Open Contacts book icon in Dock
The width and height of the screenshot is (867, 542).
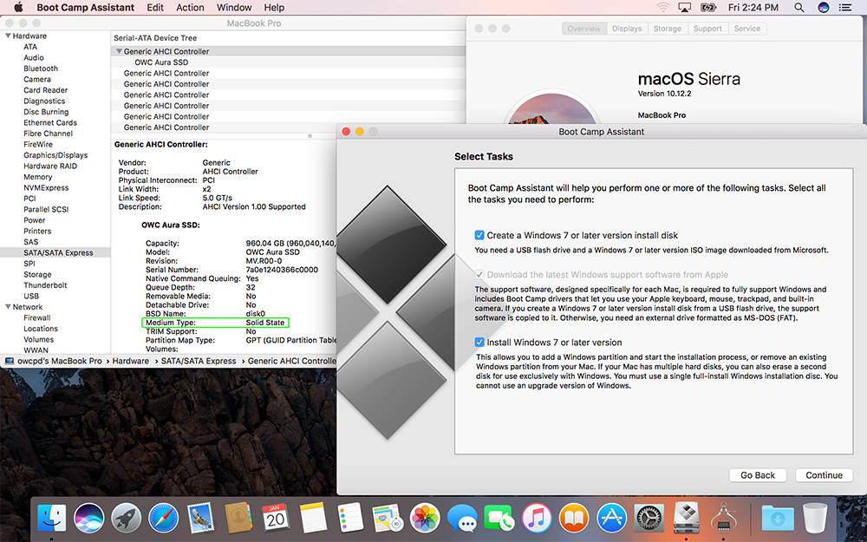(238, 519)
